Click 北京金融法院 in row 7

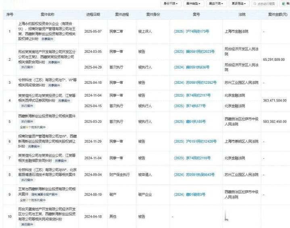pyautogui.click(x=235, y=158)
